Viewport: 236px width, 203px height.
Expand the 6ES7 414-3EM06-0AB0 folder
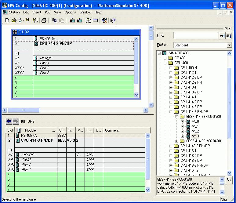(x=176, y=141)
